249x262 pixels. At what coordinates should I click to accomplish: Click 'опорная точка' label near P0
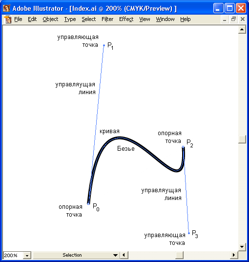(70, 211)
